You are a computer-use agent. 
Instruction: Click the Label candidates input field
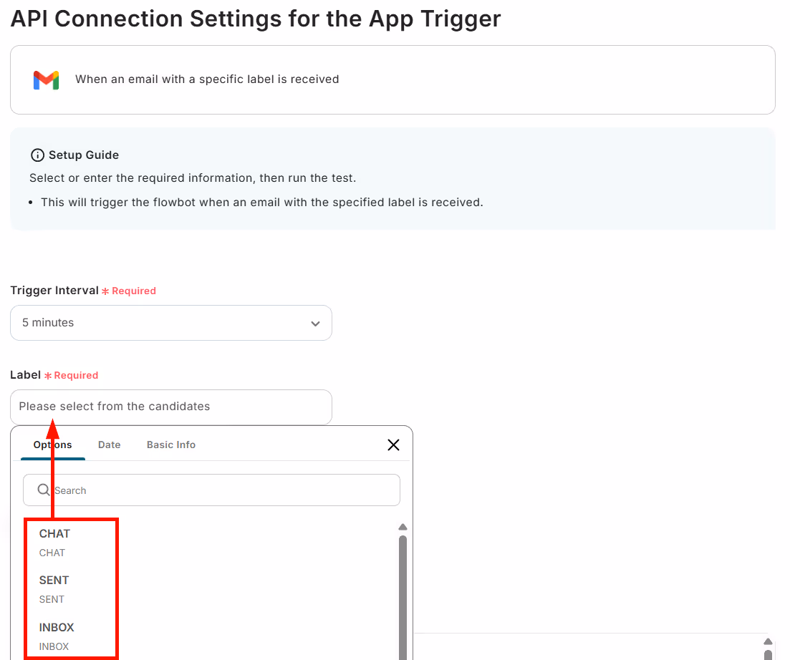[x=170, y=407]
